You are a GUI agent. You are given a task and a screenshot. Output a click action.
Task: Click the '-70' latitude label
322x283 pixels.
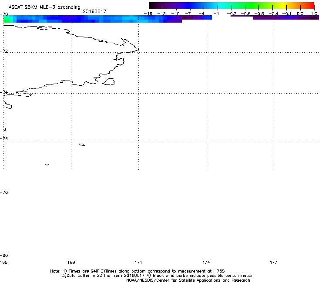pos(4,14)
